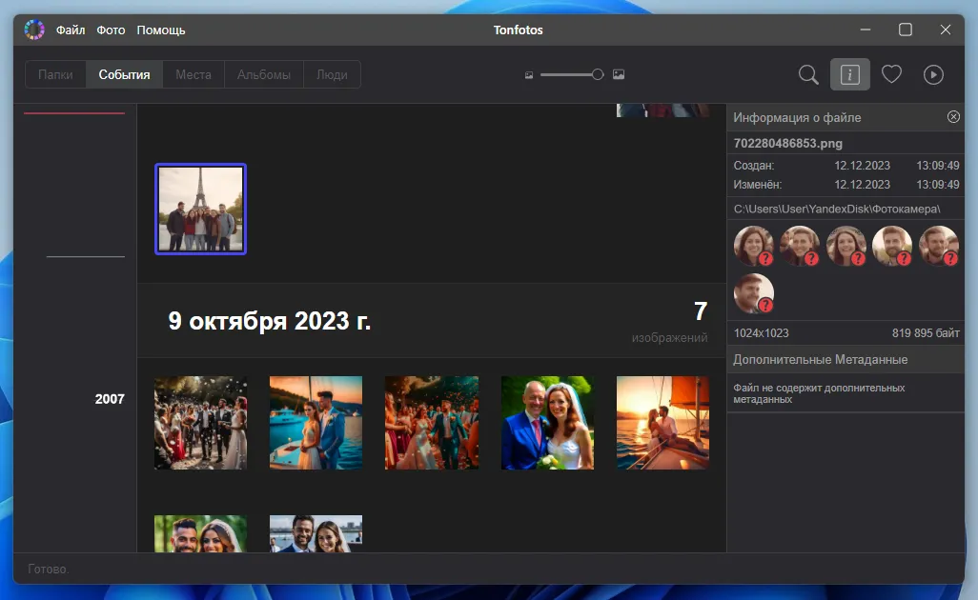Click the first unidentified face in info panel

click(753, 246)
